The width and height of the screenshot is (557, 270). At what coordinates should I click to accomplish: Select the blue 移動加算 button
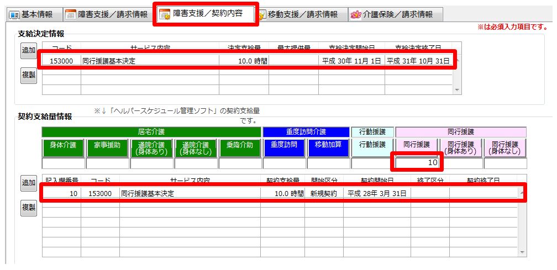(328, 147)
